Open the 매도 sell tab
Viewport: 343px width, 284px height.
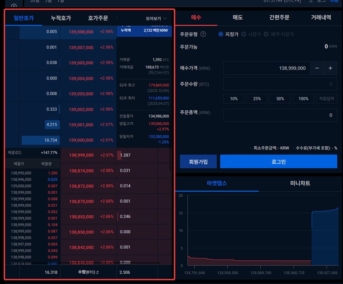pyautogui.click(x=238, y=18)
